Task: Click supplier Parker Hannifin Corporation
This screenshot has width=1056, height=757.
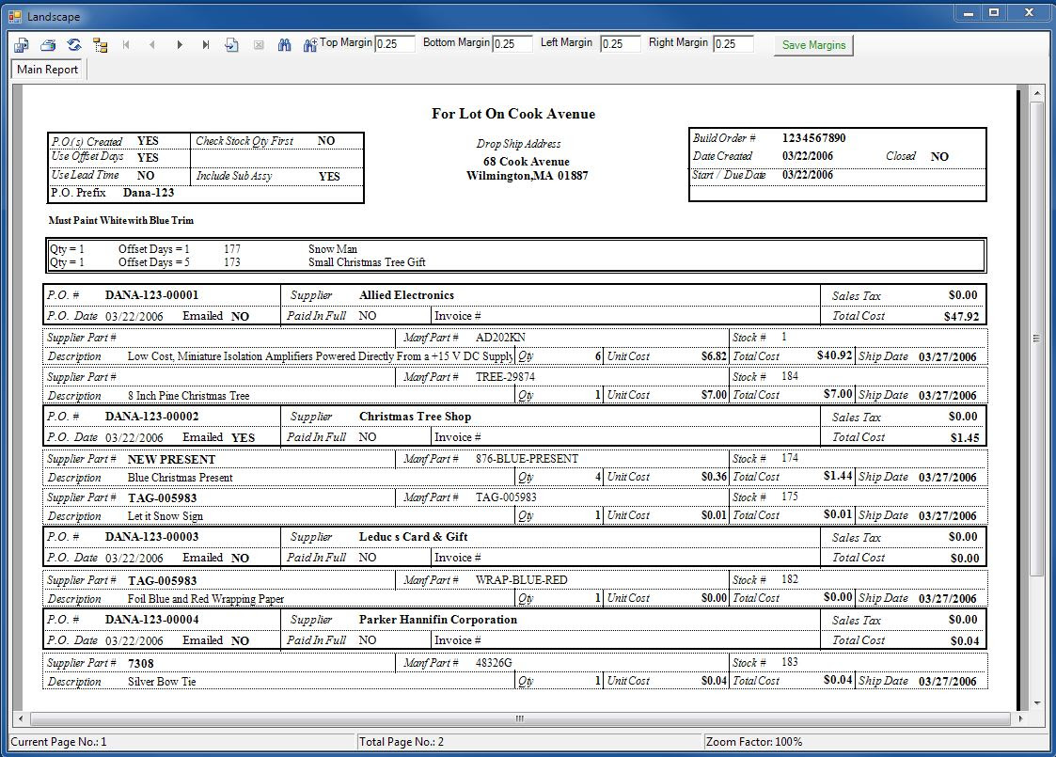Action: click(x=438, y=620)
